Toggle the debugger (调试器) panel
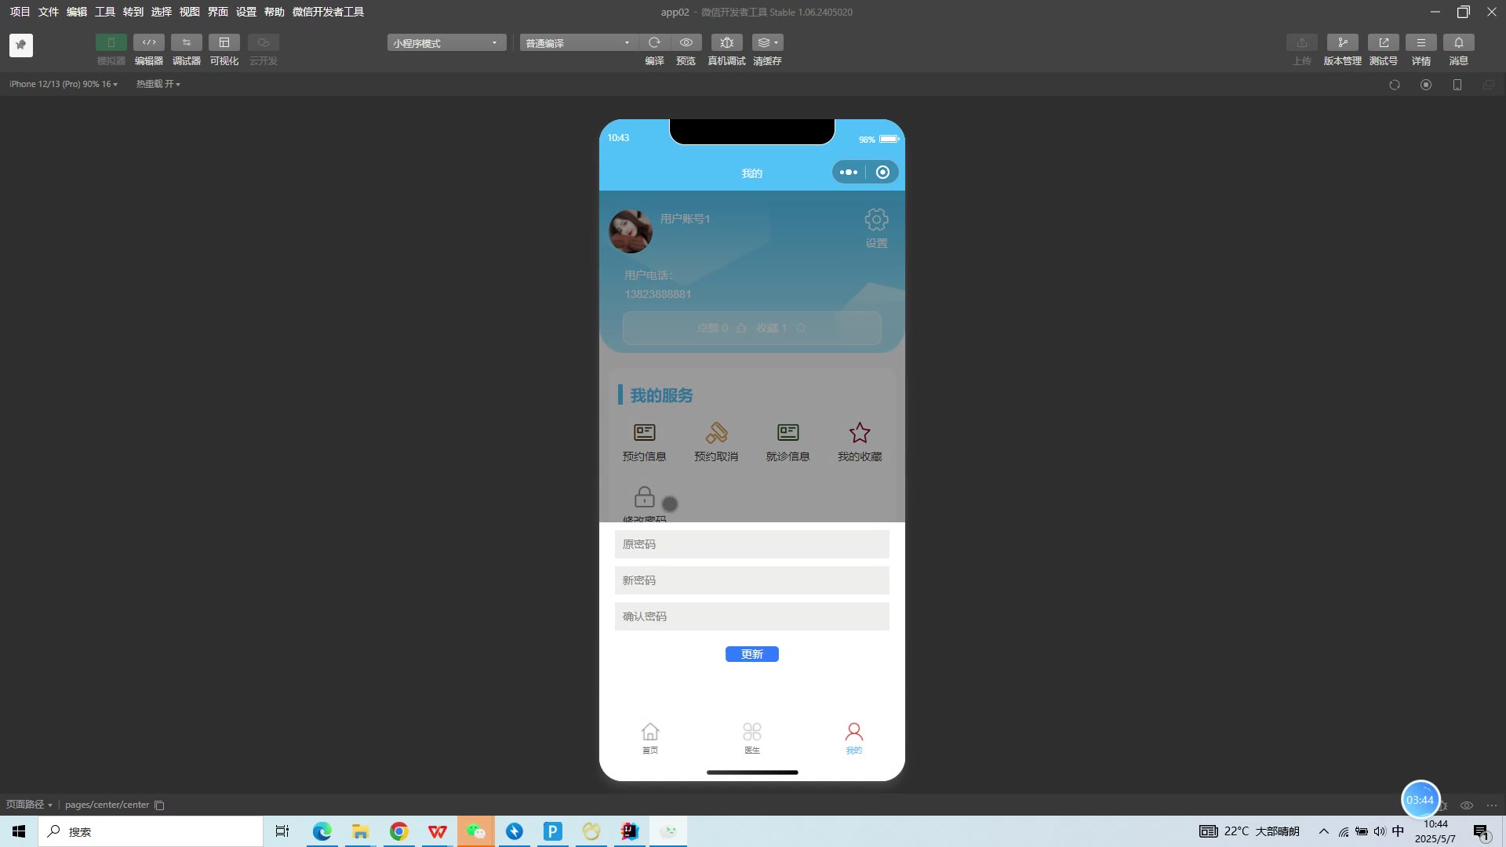This screenshot has width=1506, height=847. tap(186, 42)
